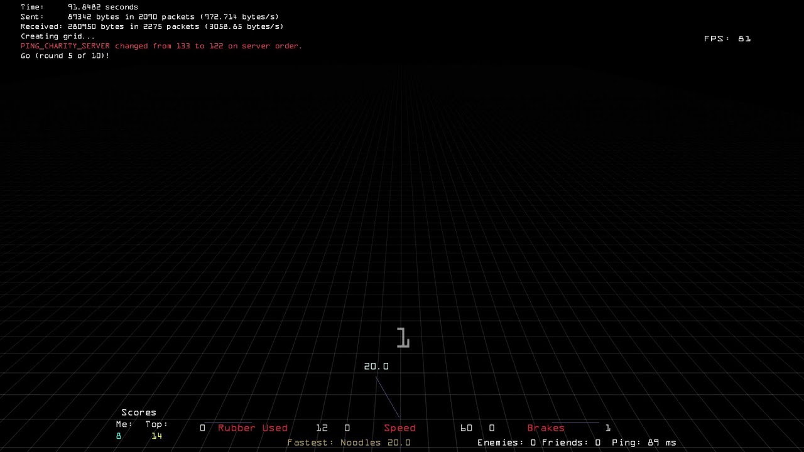Screen dimensions: 804x452
Task: Click the Rubber gauge maximum value 12
Action: [322, 428]
